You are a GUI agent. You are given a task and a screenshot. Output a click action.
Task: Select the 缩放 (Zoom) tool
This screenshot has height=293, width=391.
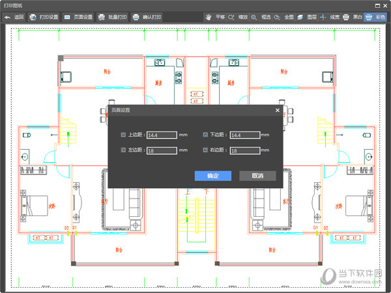[237, 17]
